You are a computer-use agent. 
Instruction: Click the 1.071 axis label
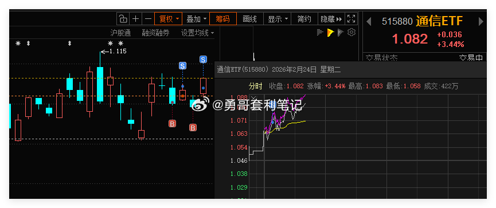click(x=239, y=120)
